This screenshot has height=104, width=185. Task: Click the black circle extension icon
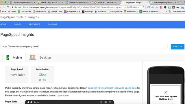(x=165, y=7)
